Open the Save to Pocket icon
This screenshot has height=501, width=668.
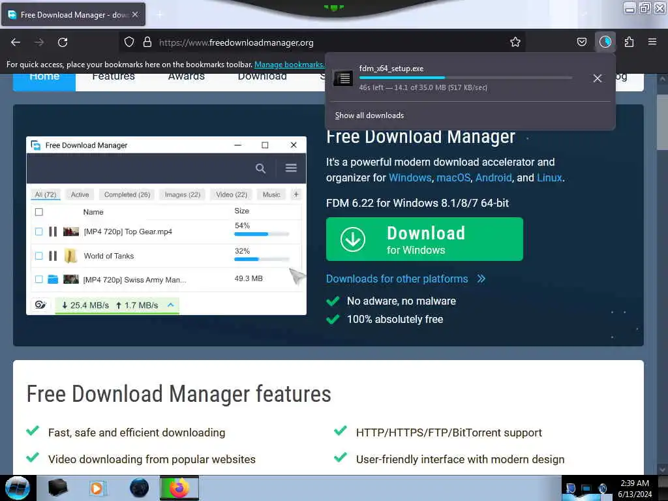click(581, 42)
